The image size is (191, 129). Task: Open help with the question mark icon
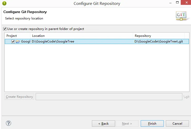8,123
